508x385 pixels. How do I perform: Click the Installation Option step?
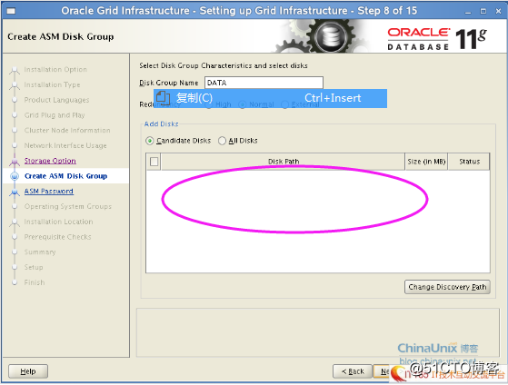pyautogui.click(x=55, y=69)
